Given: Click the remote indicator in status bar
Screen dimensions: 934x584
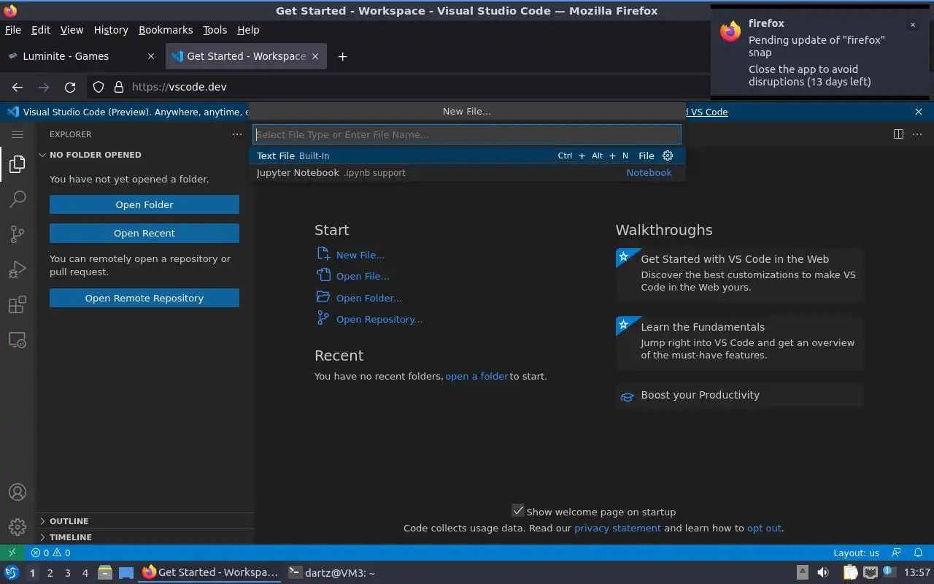Looking at the screenshot, I should pyautogui.click(x=12, y=553).
